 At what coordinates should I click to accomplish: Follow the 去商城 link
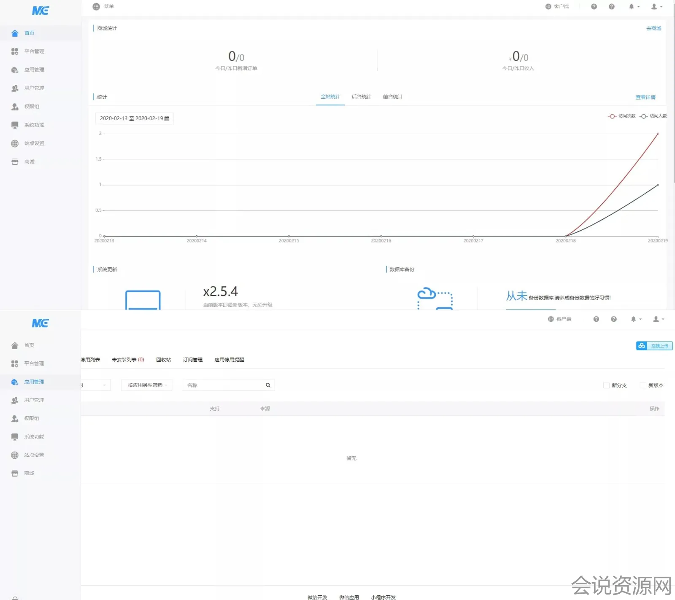coord(653,29)
